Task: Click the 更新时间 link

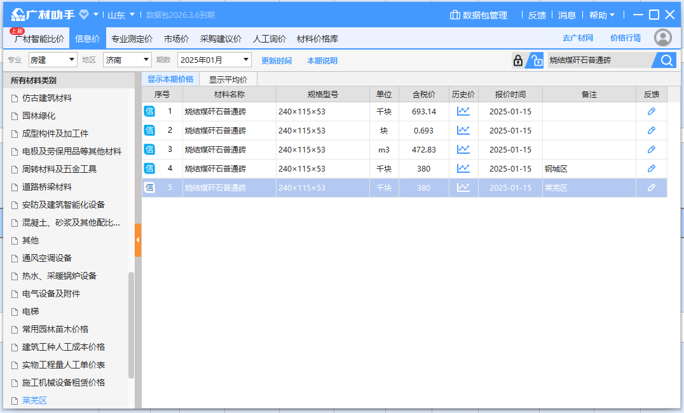Action: pyautogui.click(x=276, y=59)
